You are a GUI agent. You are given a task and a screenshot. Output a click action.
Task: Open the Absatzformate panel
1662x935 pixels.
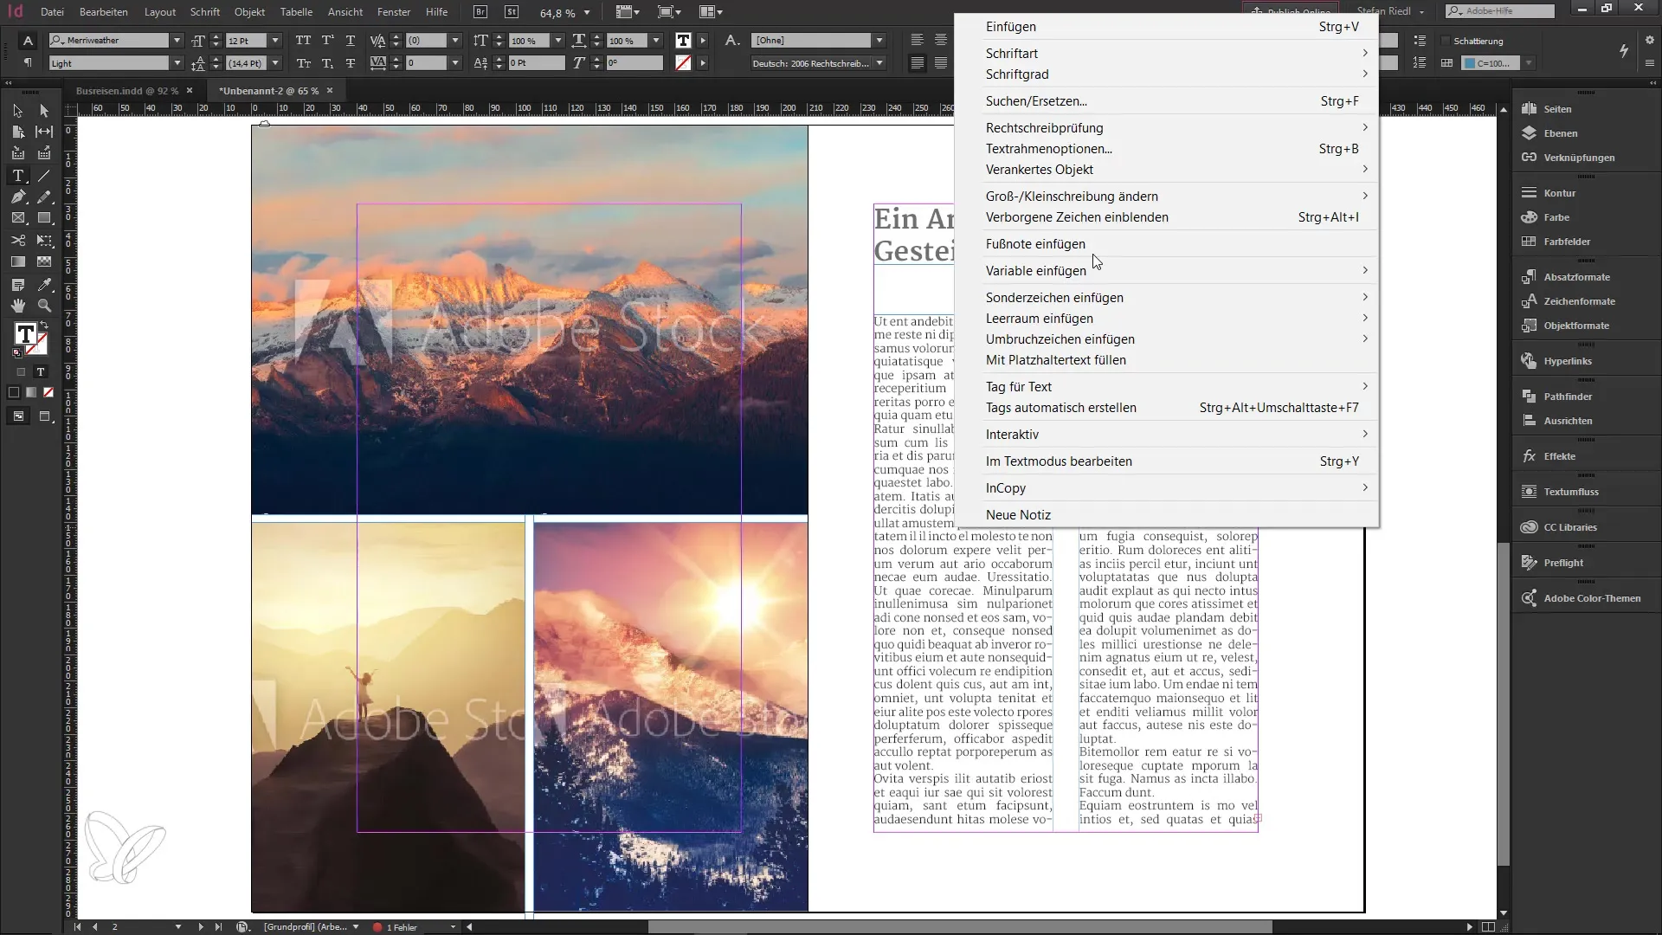click(x=1576, y=277)
